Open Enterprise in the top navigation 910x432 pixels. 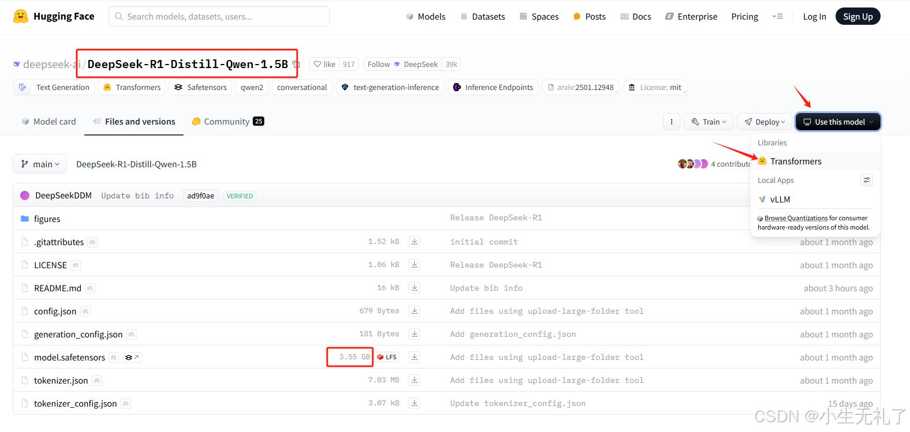691,16
